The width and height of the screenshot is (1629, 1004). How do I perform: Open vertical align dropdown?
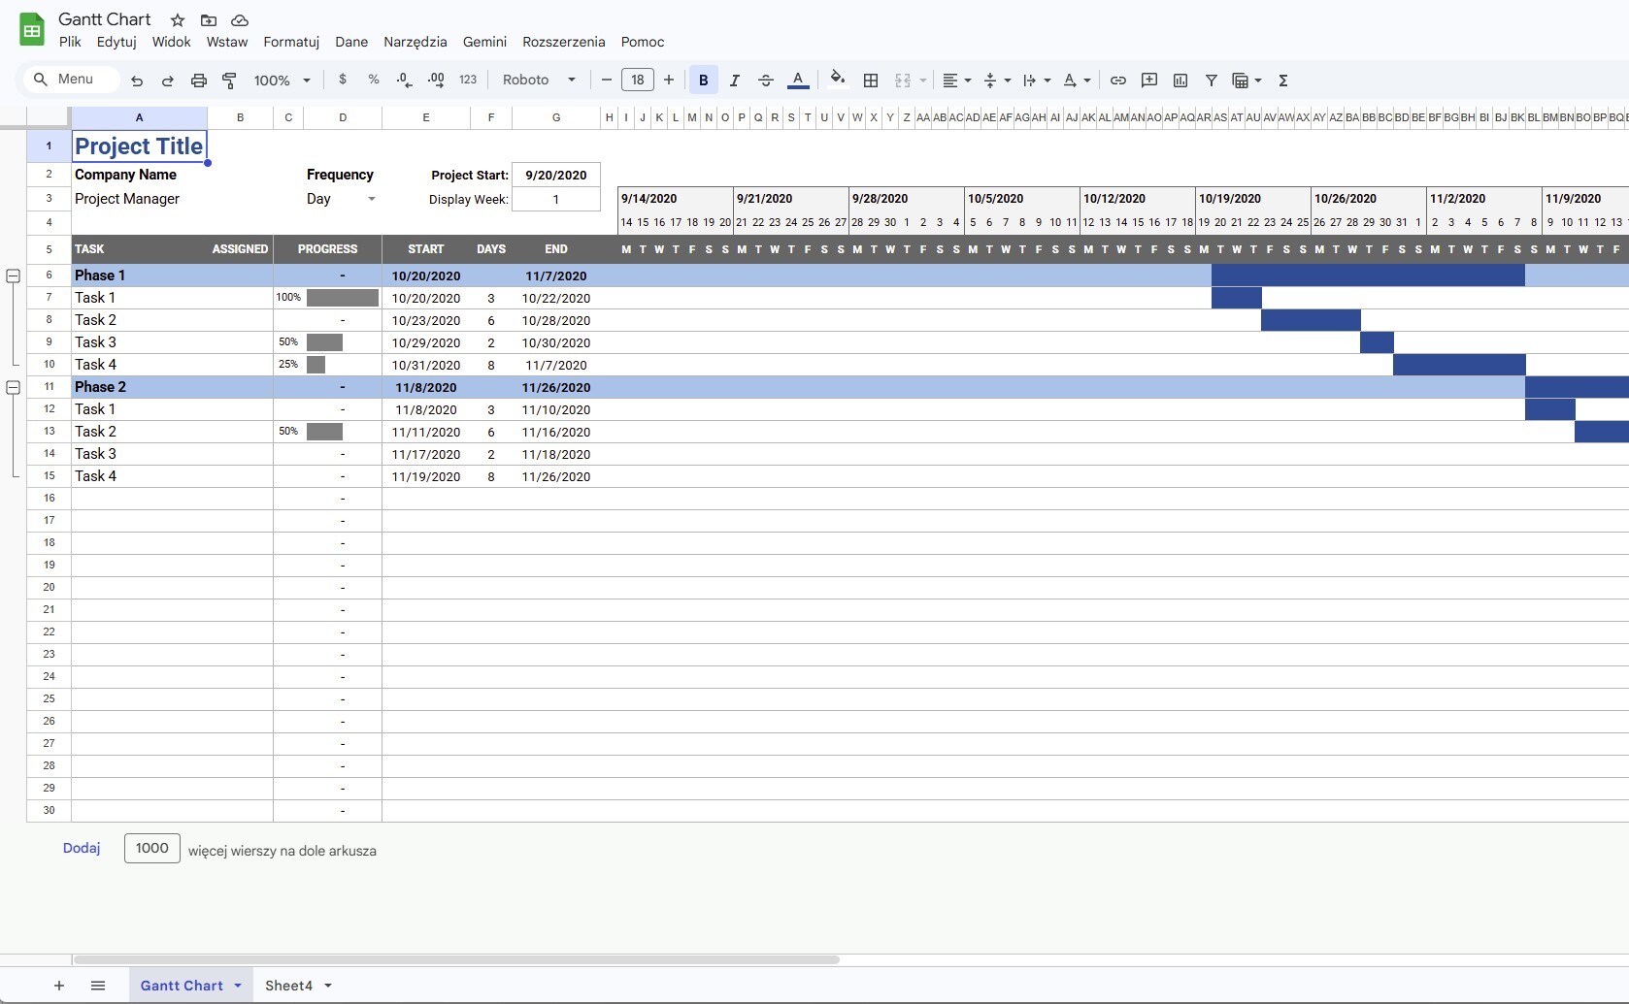click(997, 81)
